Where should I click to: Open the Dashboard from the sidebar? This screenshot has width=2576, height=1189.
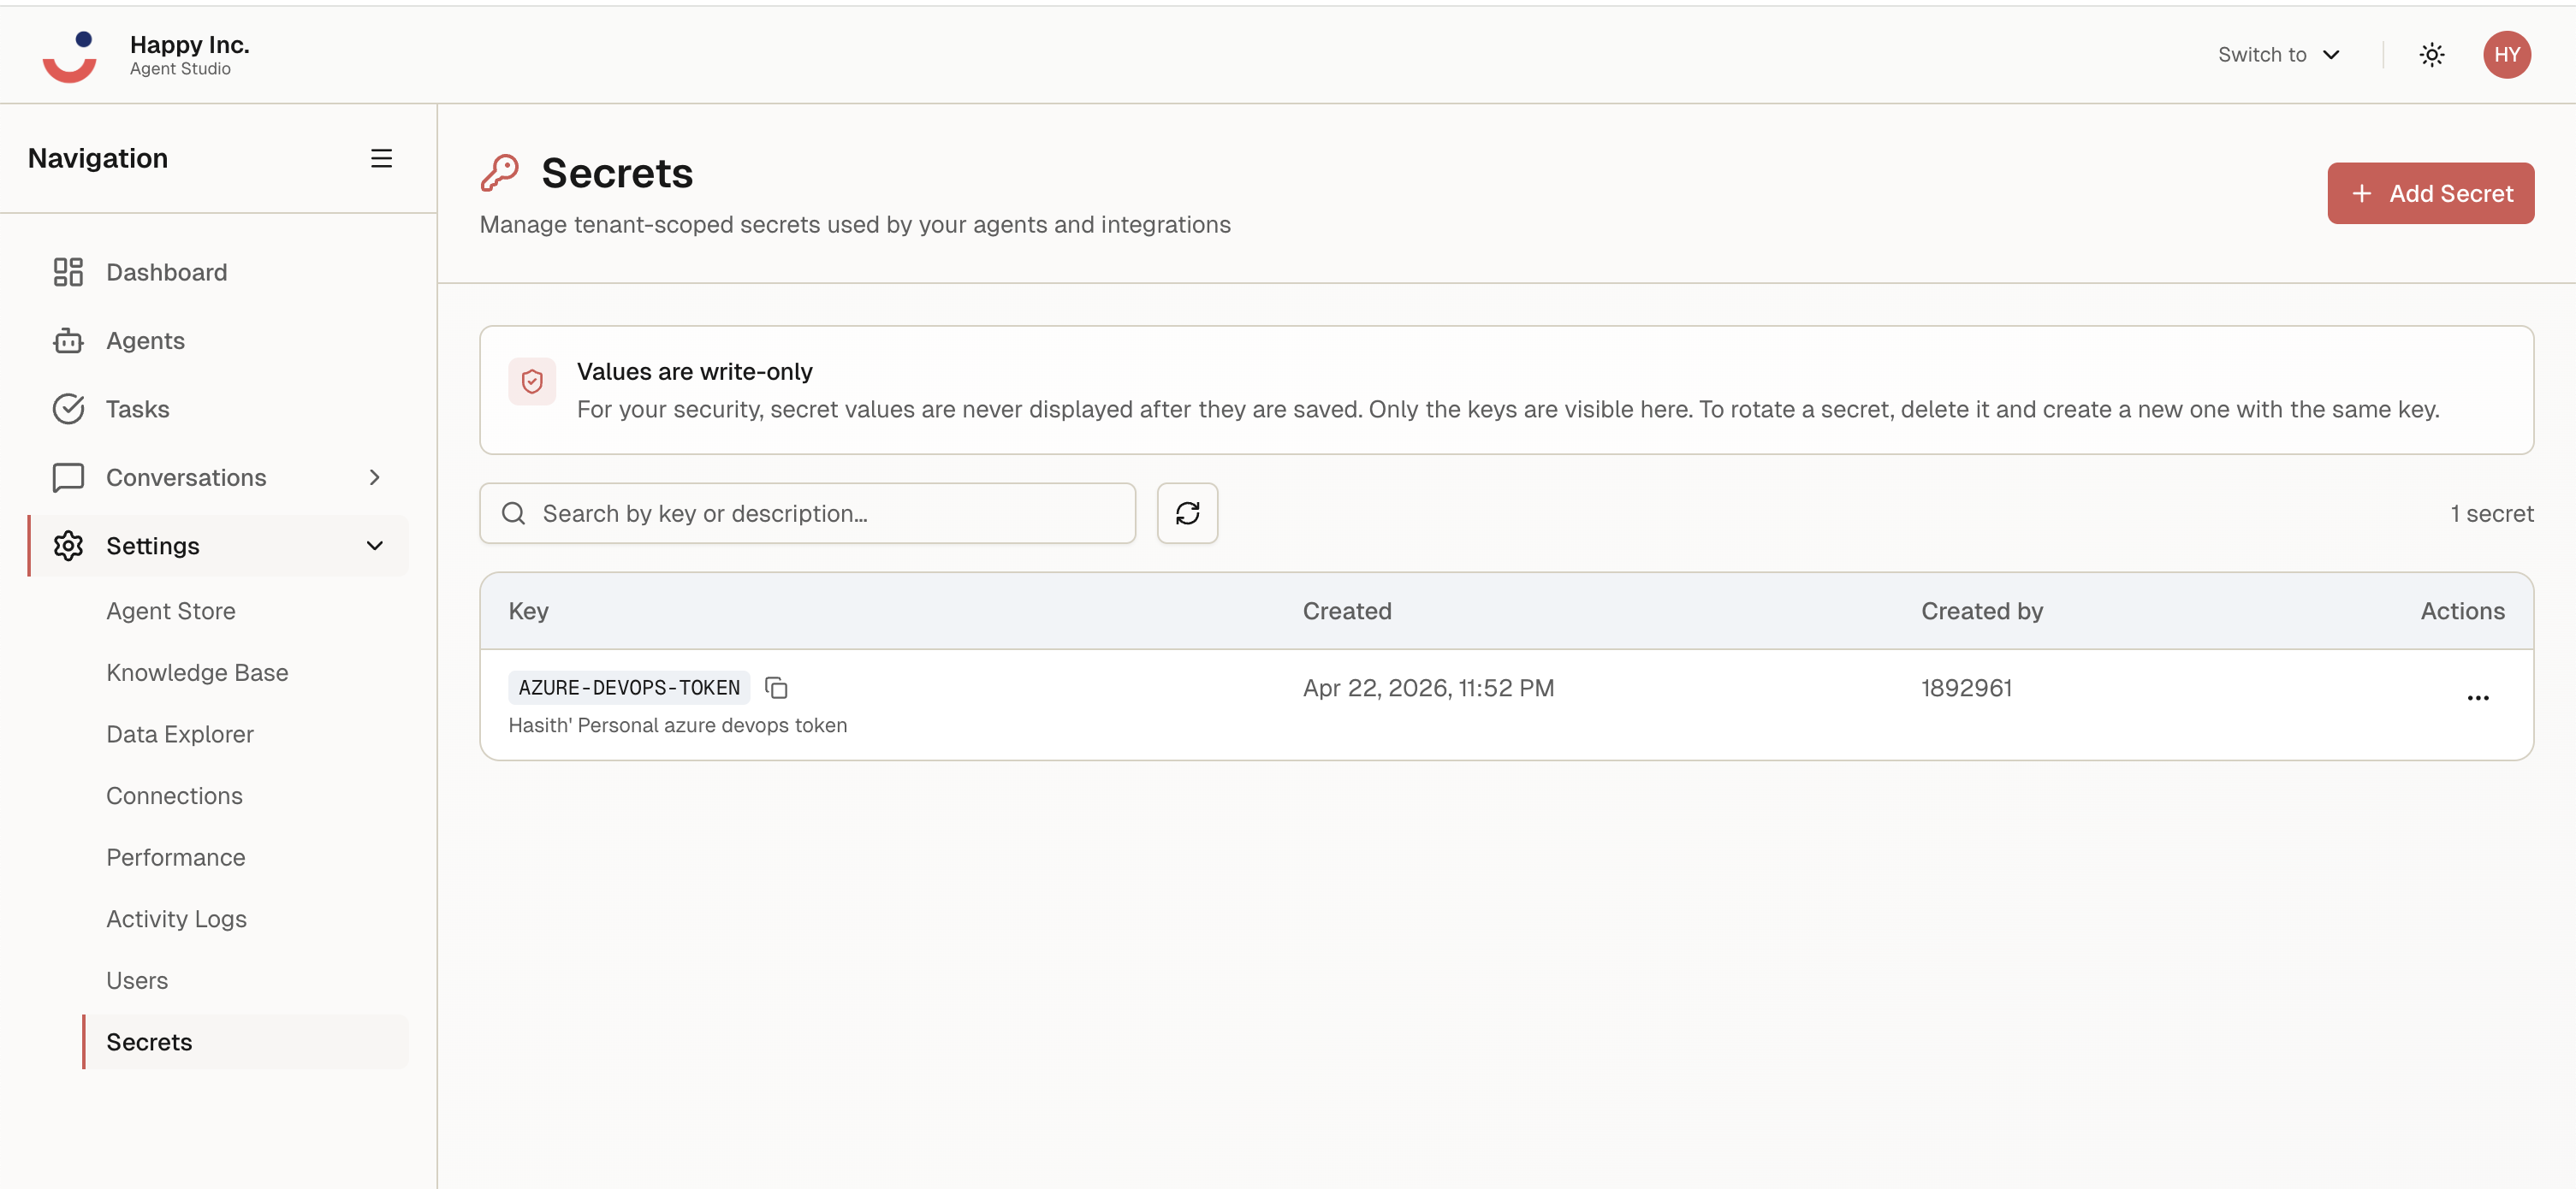tap(165, 272)
